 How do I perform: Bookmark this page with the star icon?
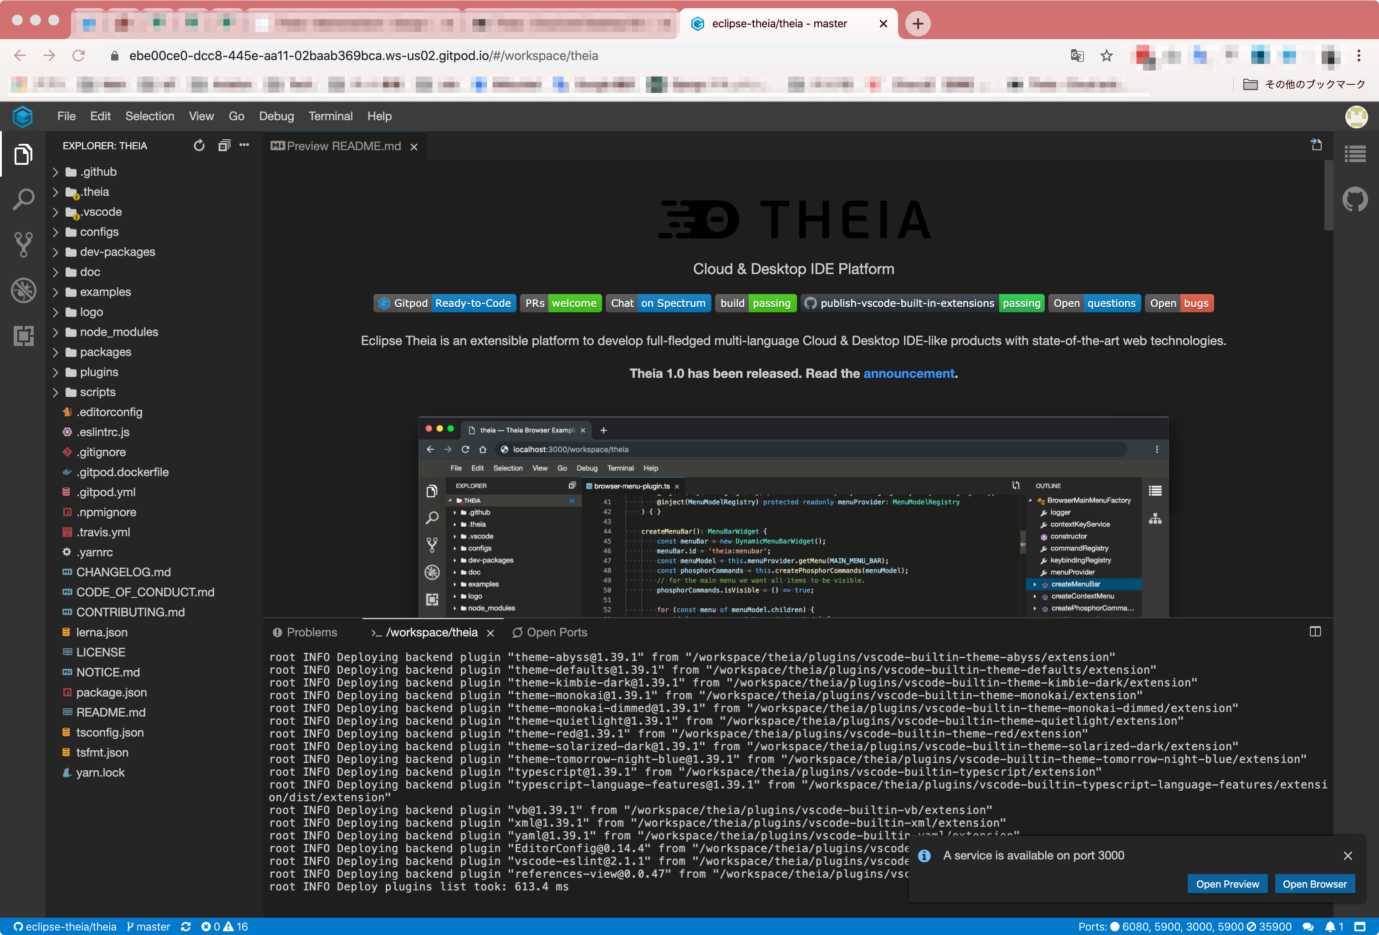click(1106, 56)
